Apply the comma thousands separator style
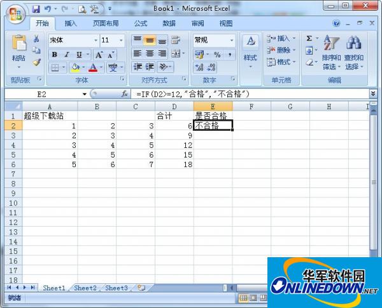The width and height of the screenshot is (382, 308). (230, 55)
